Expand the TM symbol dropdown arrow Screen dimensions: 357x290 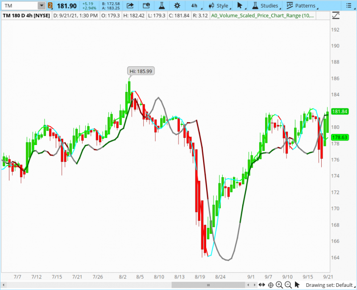tap(41, 5)
